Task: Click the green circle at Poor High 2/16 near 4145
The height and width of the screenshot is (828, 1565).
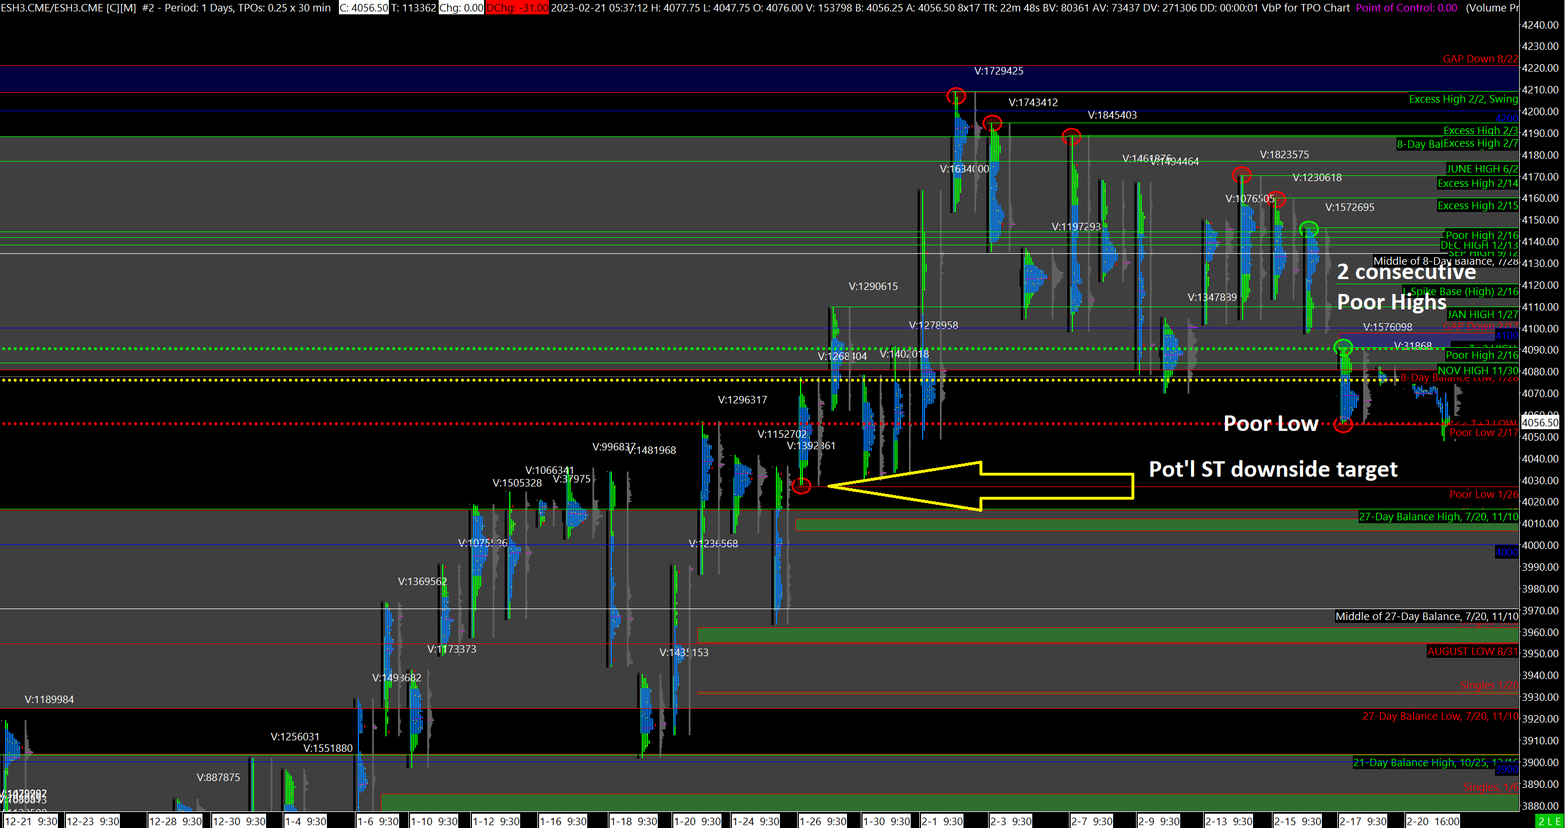Action: point(1309,229)
